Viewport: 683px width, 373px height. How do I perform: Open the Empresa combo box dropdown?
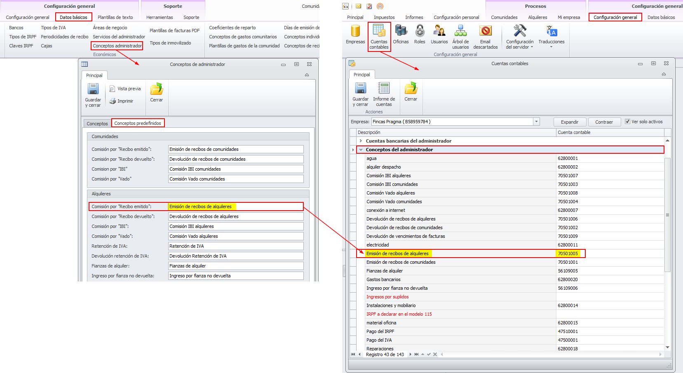pos(536,122)
